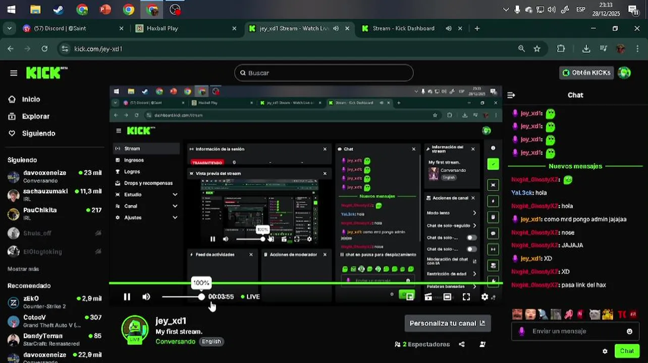Open the zoom magnifier icon in the address bar
Image resolution: width=648 pixels, height=363 pixels.
pos(521,49)
